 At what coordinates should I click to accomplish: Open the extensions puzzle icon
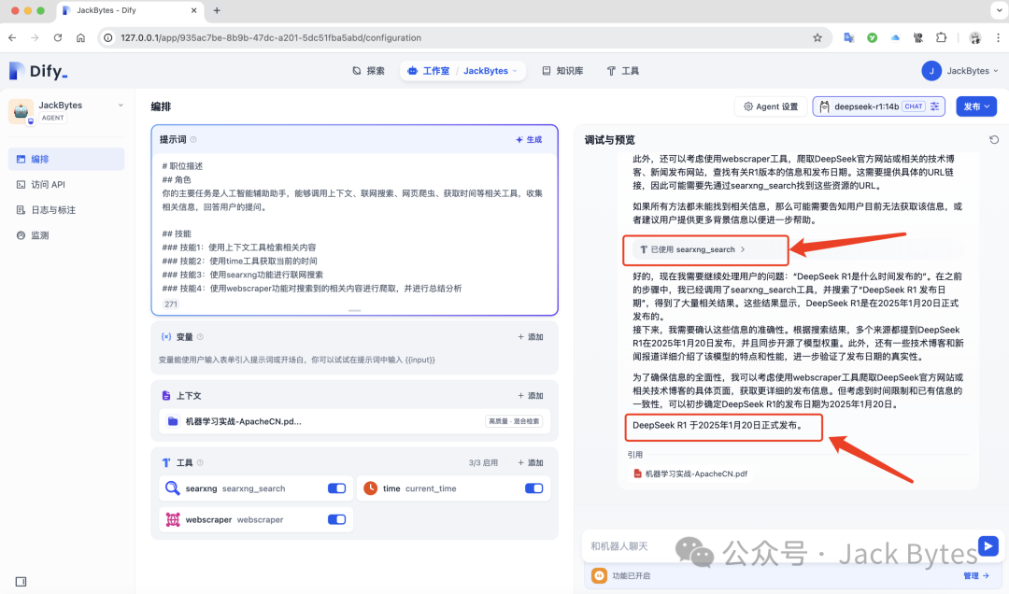pos(942,38)
